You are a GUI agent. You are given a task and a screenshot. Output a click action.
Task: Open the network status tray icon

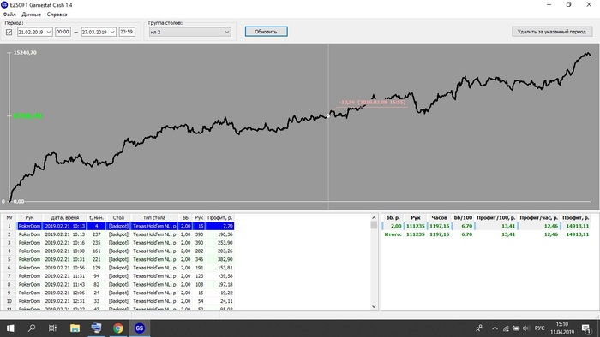point(506,328)
